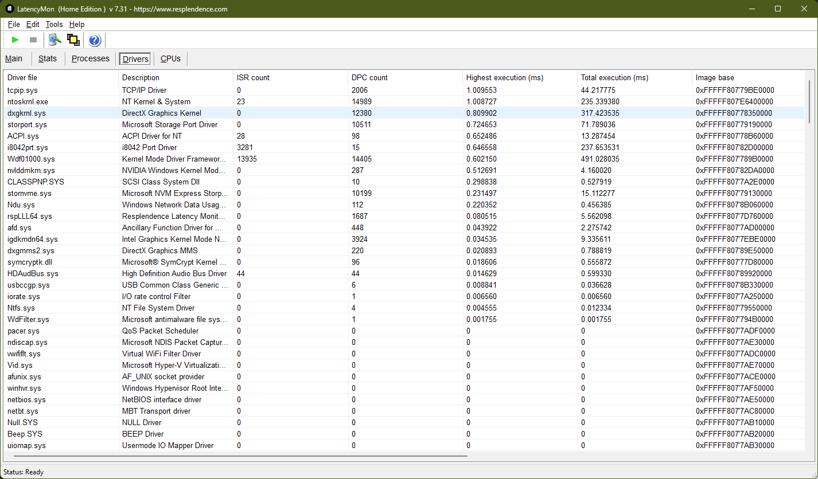Click the vertical scrollbar thumb of driver list
This screenshot has height=479, width=818.
[809, 101]
